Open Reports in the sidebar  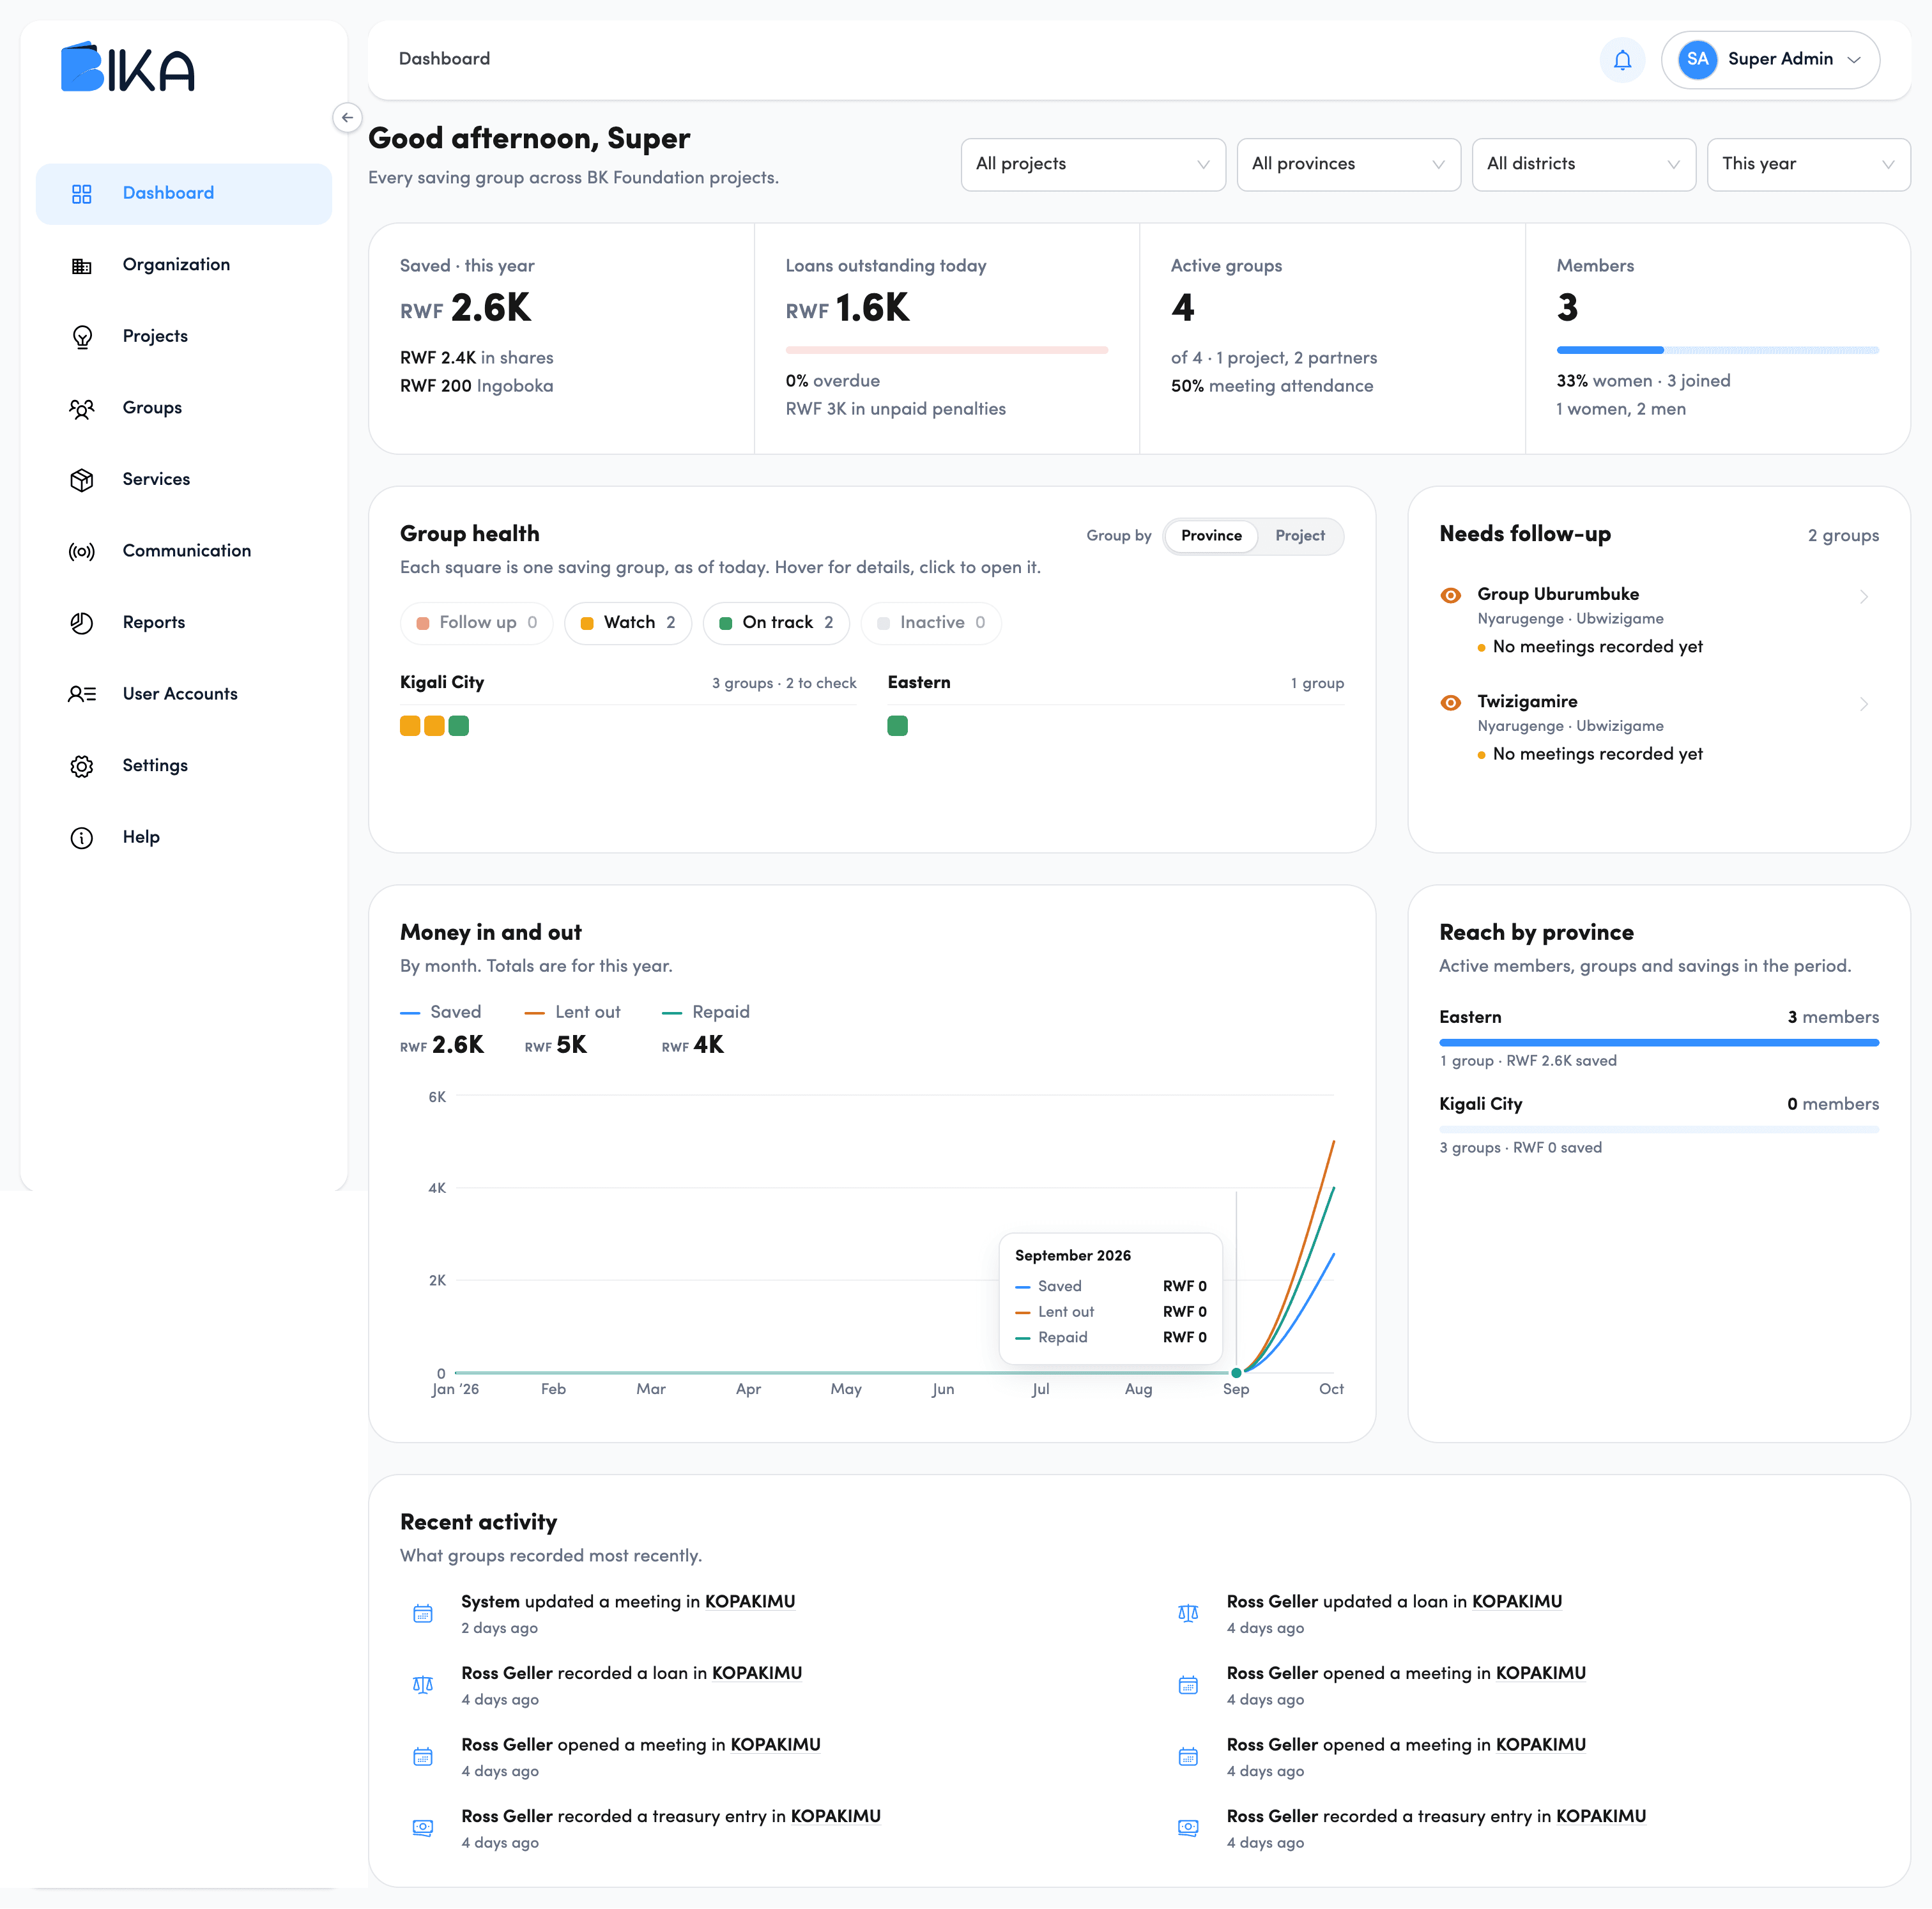[184, 623]
